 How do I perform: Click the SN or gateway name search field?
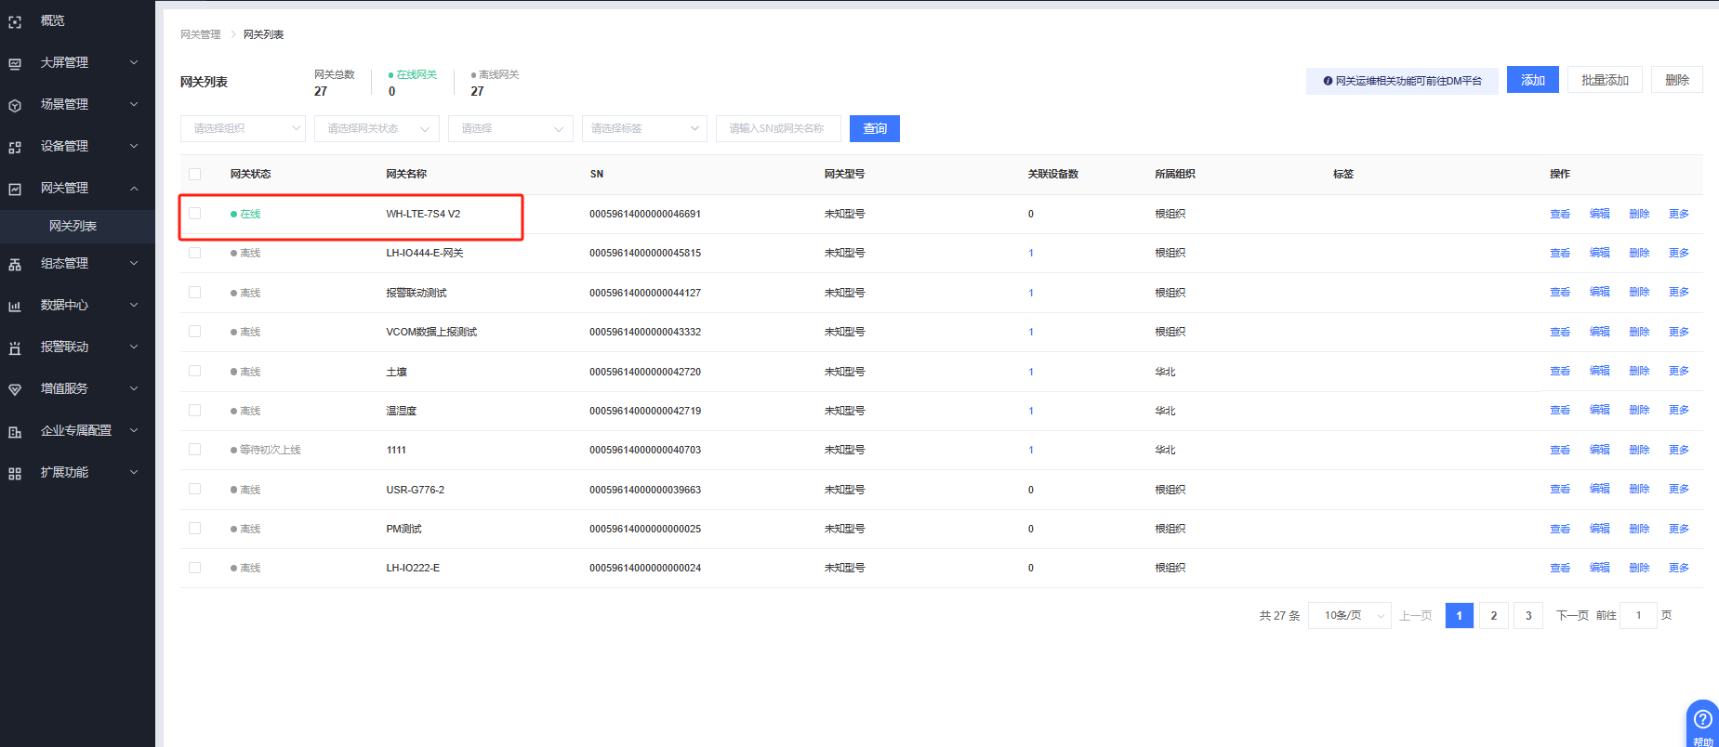pos(778,128)
